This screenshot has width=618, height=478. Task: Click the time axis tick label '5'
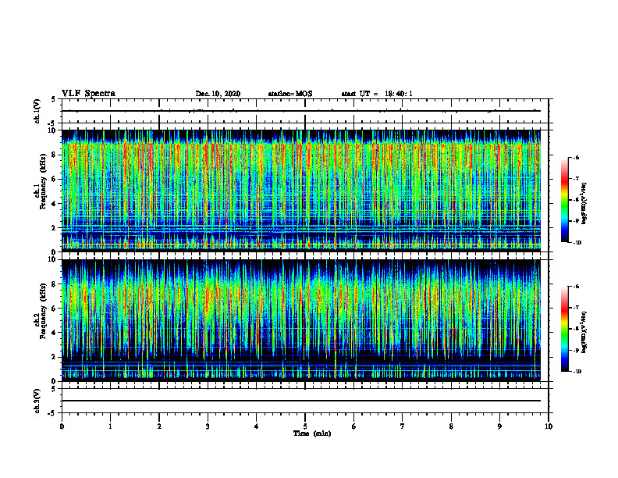(x=305, y=426)
